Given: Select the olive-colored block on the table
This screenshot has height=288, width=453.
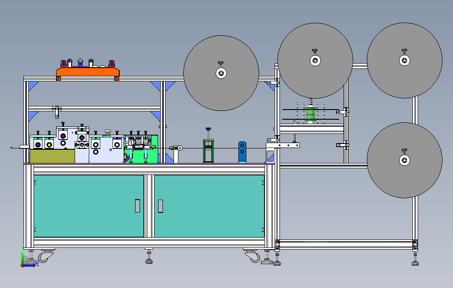Looking at the screenshot, I should pyautogui.click(x=52, y=156).
